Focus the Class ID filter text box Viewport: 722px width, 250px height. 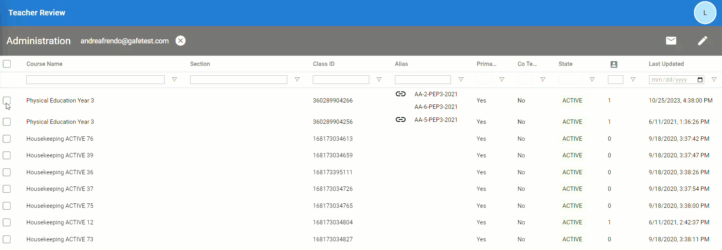(341, 80)
